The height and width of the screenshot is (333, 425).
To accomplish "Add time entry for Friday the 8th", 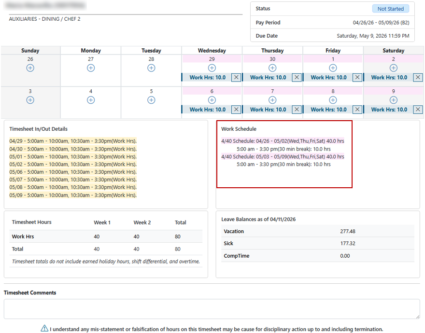I will click(x=333, y=100).
